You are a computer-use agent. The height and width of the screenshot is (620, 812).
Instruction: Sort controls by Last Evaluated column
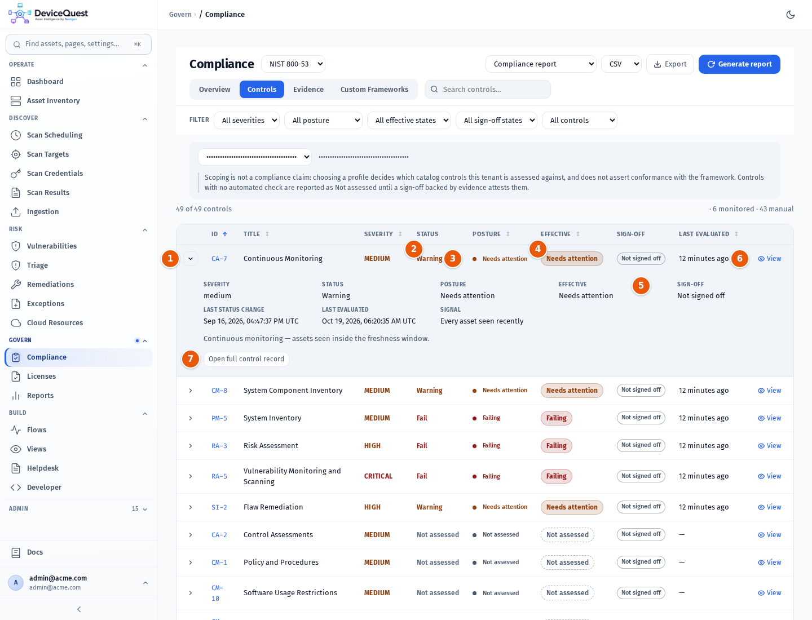[709, 234]
